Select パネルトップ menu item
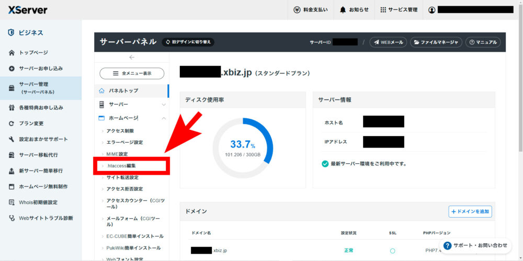The width and height of the screenshot is (523, 261). coord(132,90)
